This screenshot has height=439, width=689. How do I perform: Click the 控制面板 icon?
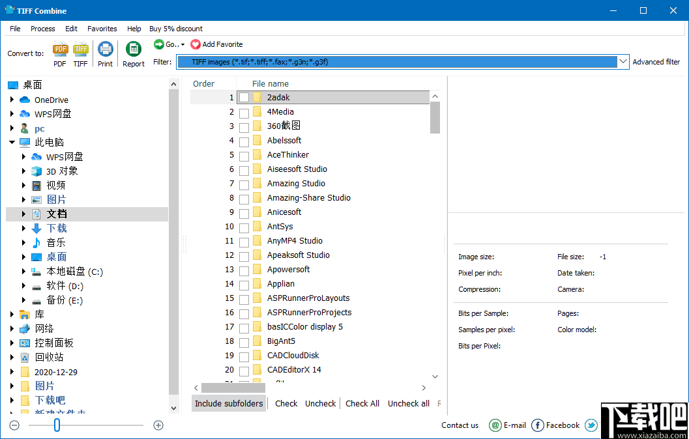point(25,343)
